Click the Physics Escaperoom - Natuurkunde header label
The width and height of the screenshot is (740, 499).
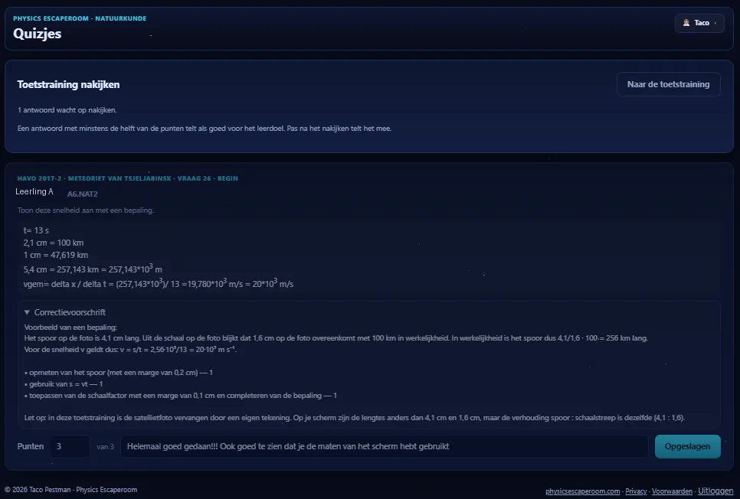pyautogui.click(x=80, y=18)
